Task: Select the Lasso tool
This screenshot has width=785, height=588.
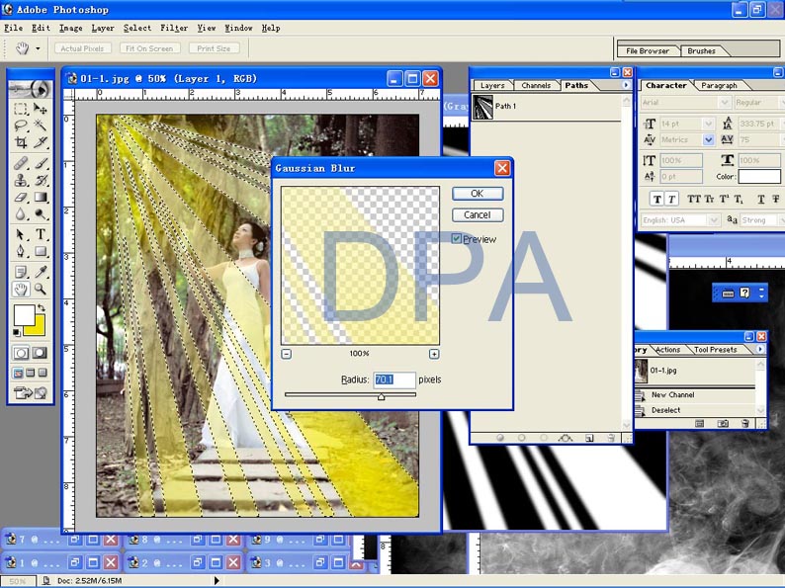Action: (x=21, y=126)
